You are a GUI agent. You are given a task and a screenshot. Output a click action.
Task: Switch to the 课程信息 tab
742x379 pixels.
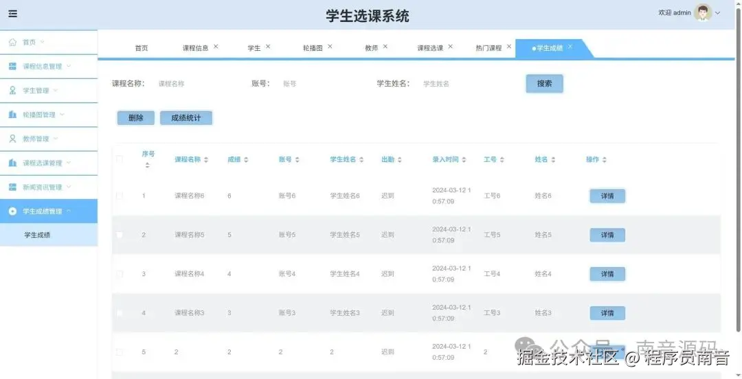(195, 48)
